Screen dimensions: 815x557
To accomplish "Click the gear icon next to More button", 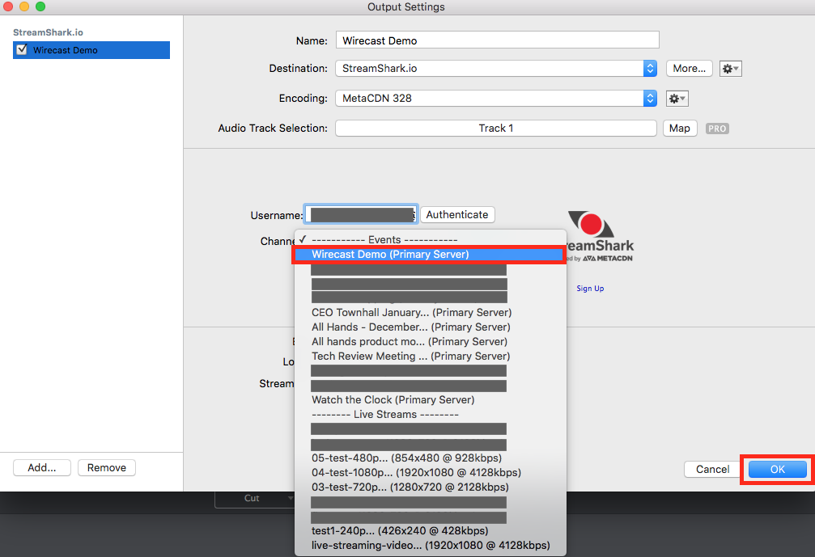I will [730, 69].
